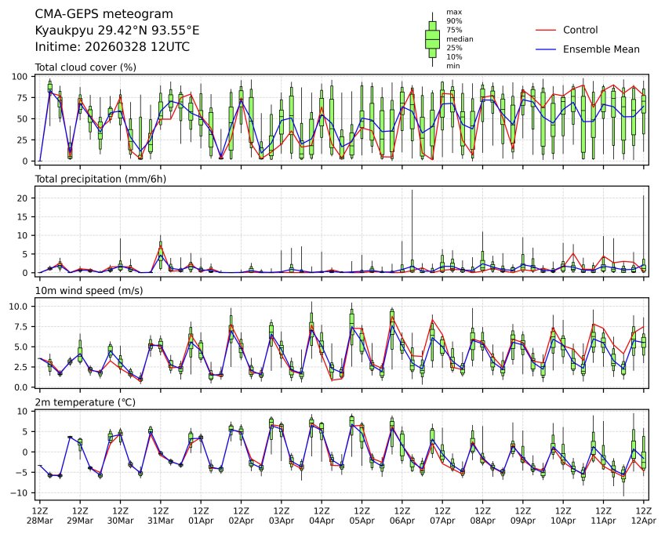Click the '12Z 06Apr' time axis label
665x534 pixels.
click(x=402, y=514)
